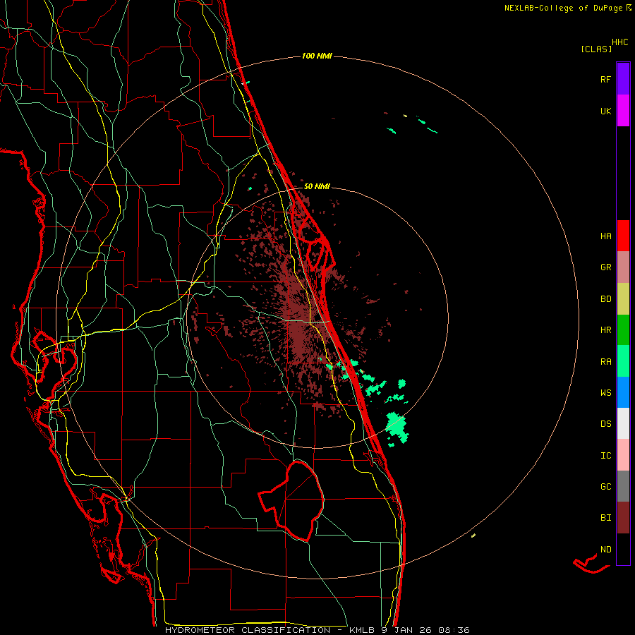Click the largest green rain echo offshore

click(x=397, y=428)
